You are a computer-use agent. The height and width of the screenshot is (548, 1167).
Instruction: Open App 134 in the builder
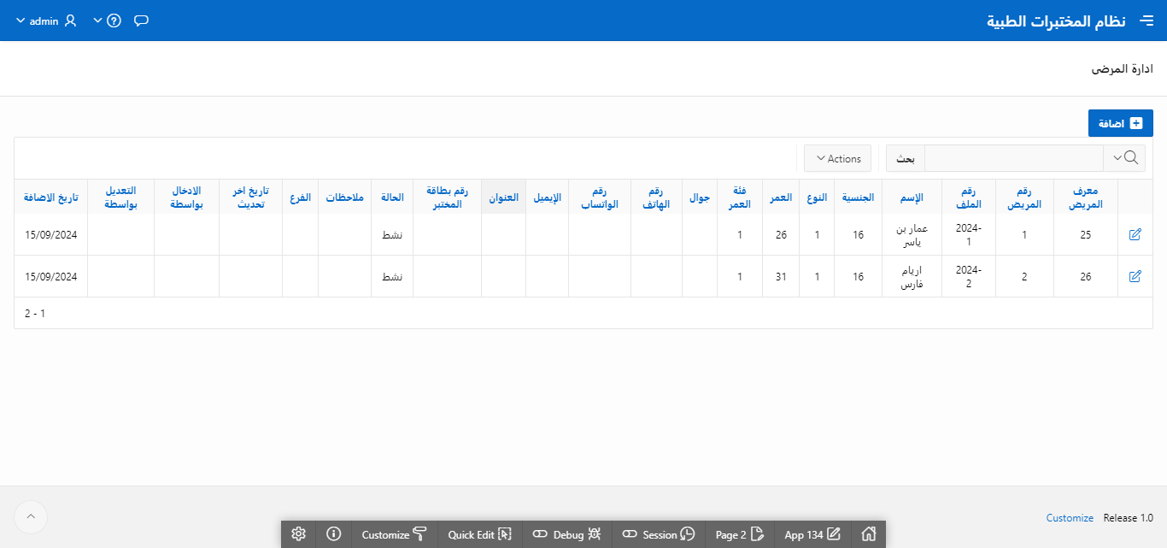[812, 534]
